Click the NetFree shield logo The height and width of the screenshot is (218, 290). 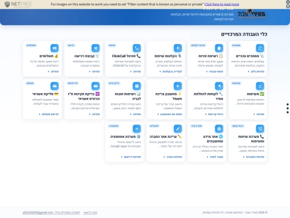point(8,4)
